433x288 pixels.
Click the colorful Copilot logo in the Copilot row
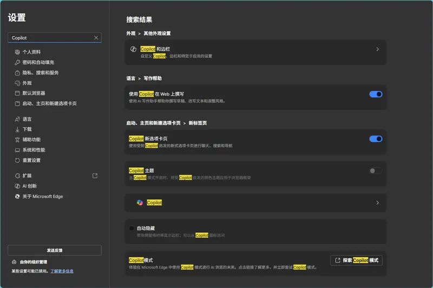(140, 202)
